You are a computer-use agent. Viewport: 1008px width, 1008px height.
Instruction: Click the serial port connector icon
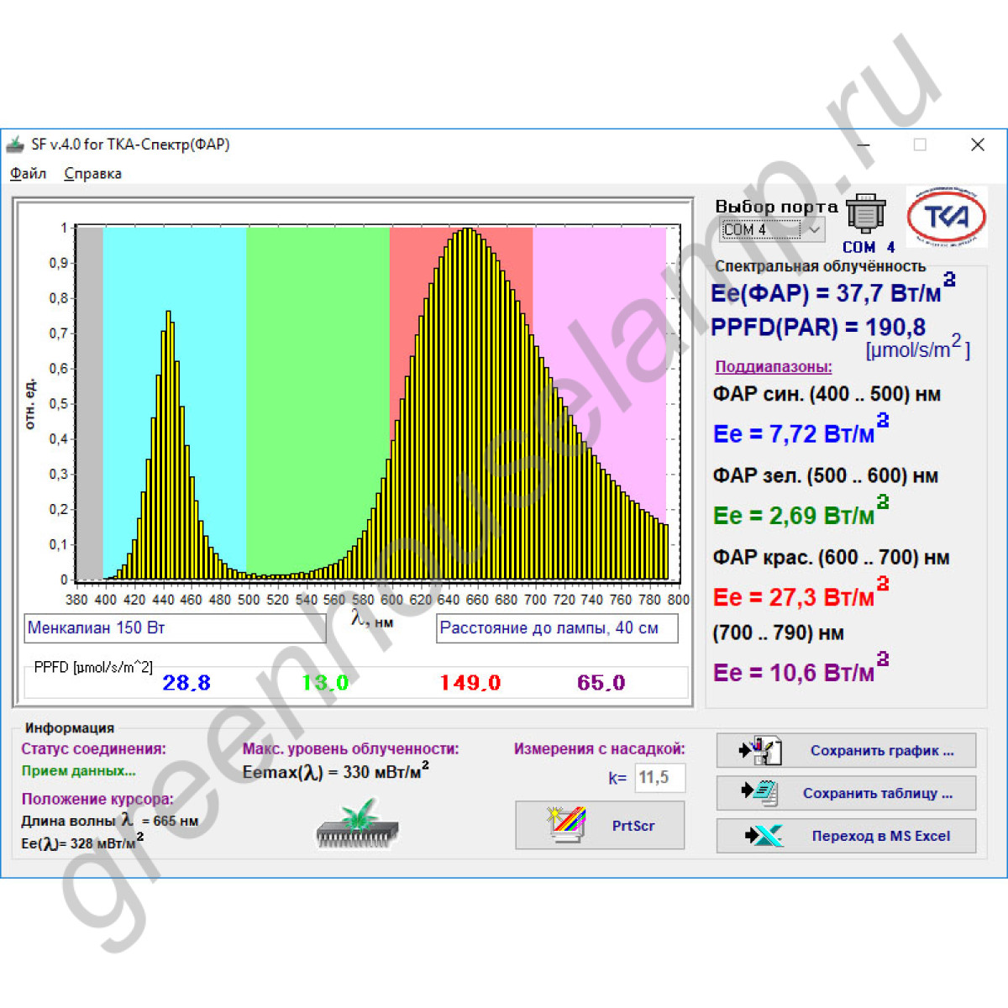(x=865, y=215)
